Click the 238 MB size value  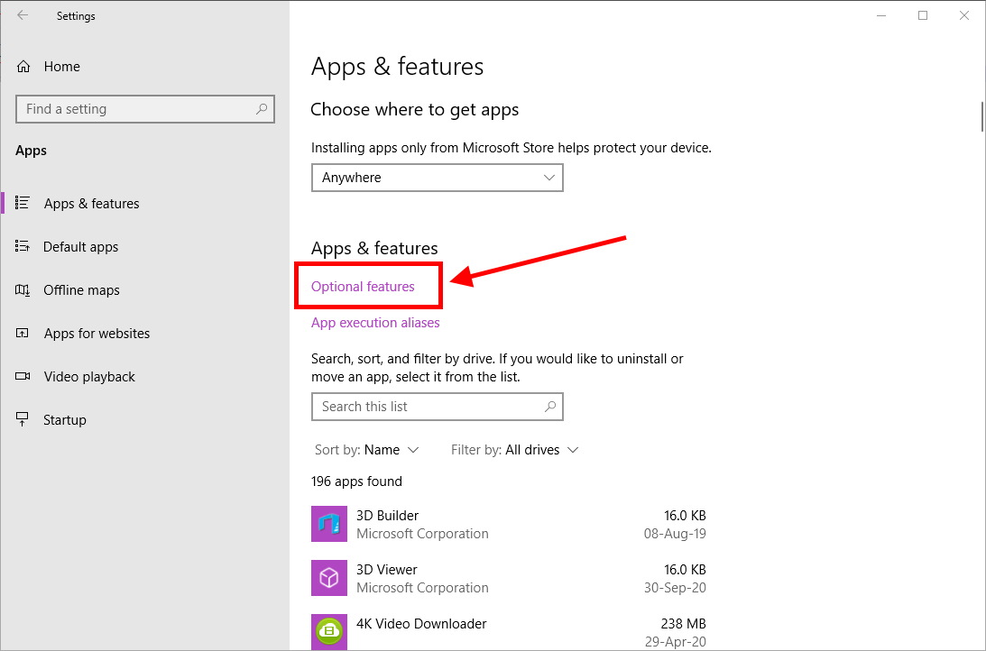click(684, 624)
